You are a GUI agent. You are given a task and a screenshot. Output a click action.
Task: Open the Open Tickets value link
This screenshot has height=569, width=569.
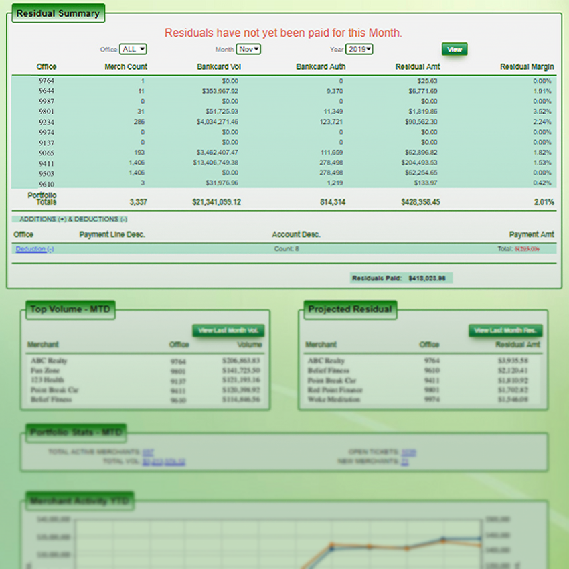(x=408, y=452)
